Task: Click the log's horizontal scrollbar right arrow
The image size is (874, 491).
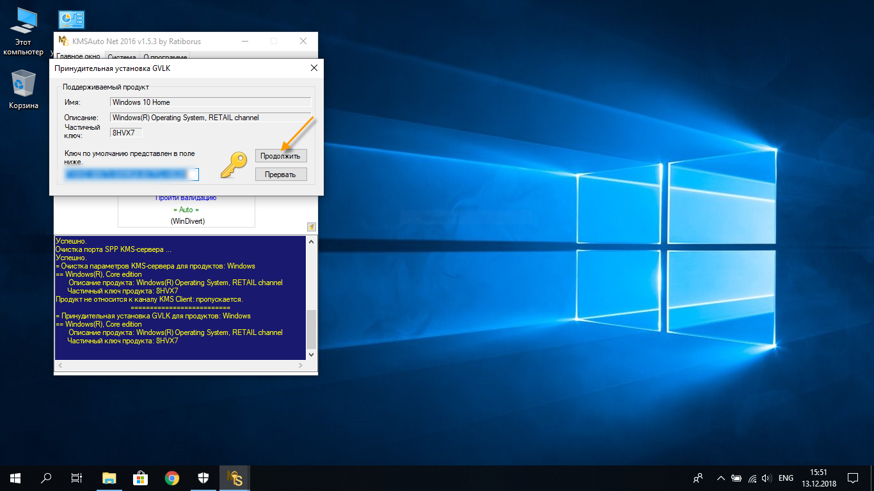Action: (x=301, y=365)
